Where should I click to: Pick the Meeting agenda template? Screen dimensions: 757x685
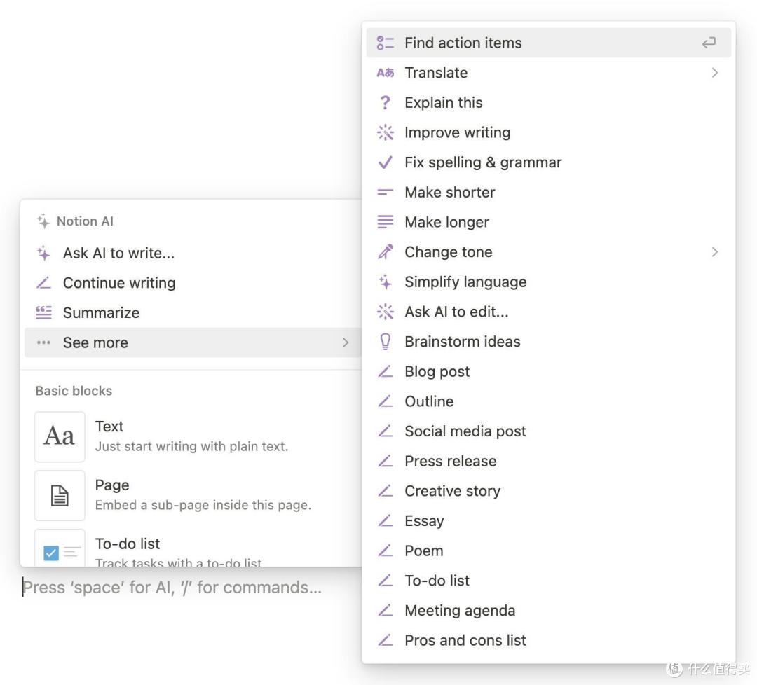click(548, 610)
